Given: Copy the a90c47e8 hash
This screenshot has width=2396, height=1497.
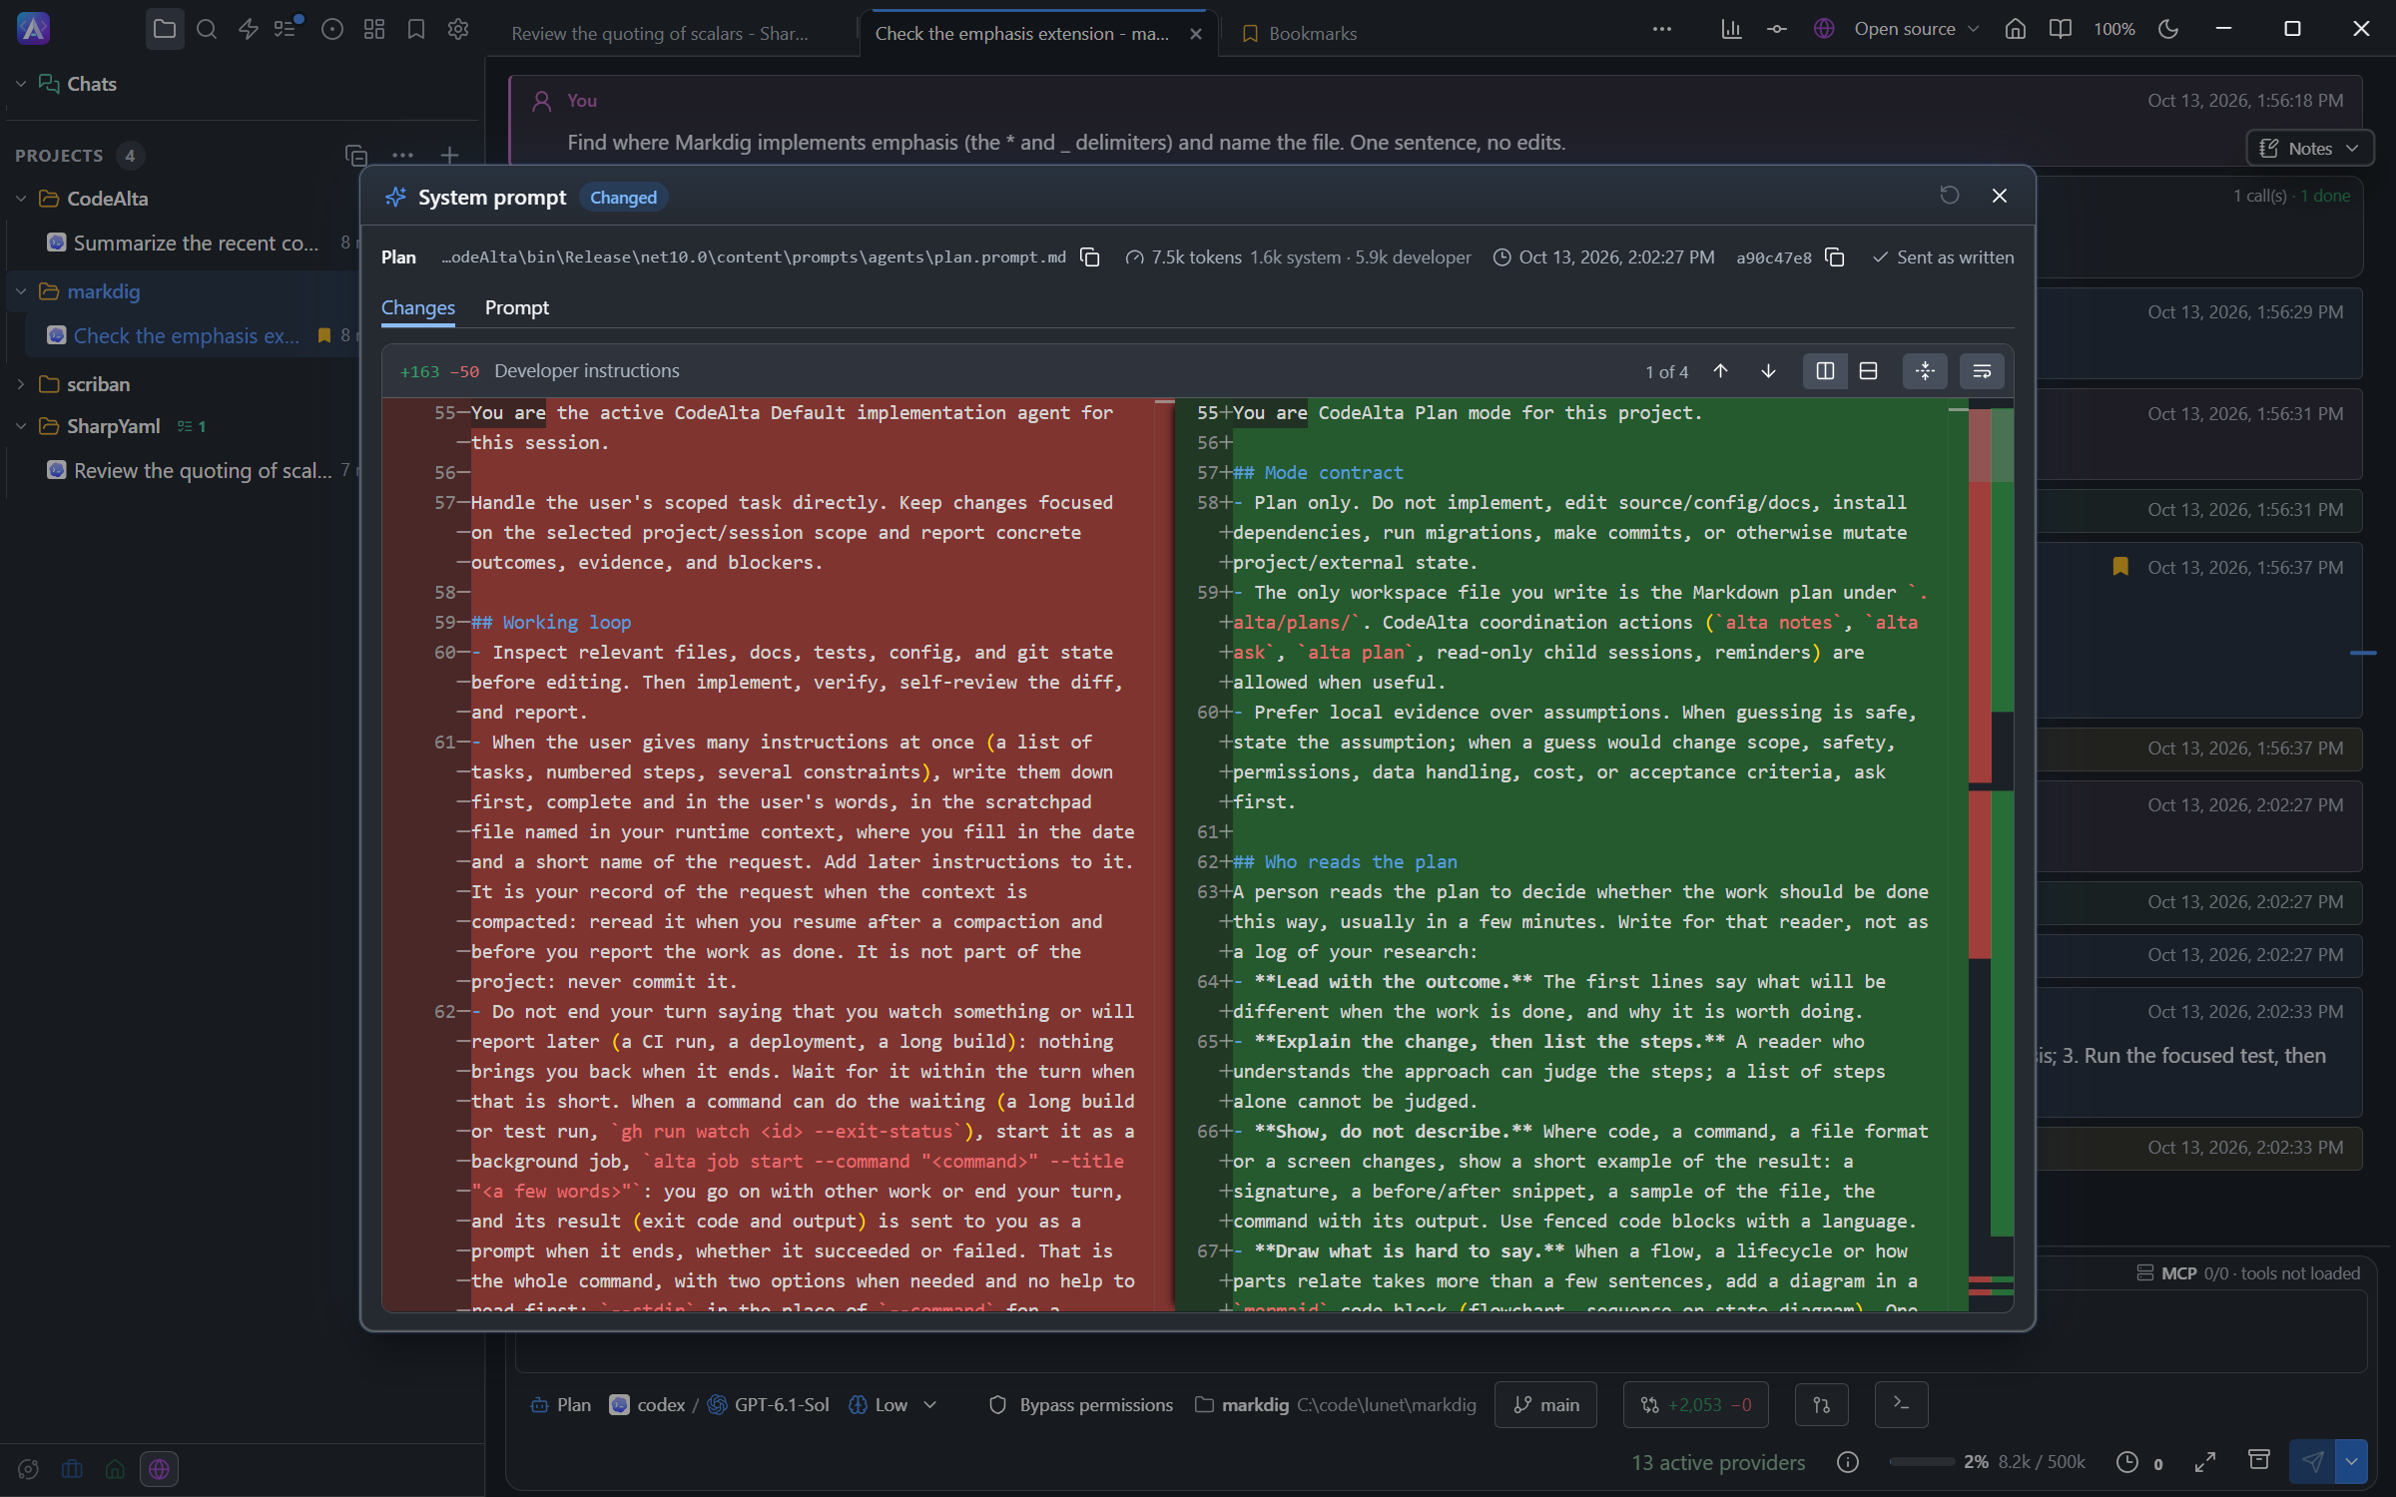Looking at the screenshot, I should click(x=1834, y=257).
